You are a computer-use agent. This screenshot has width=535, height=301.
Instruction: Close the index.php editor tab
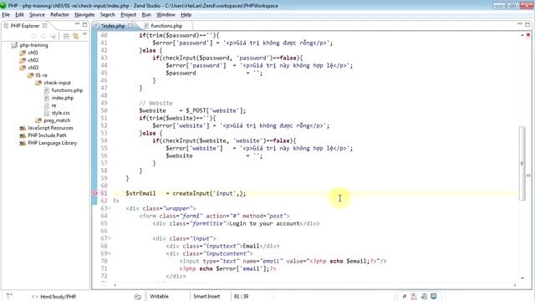(x=130, y=26)
